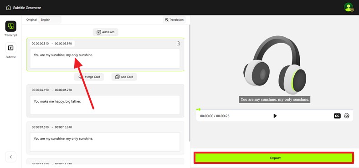Click the topmost Add Card button

[106, 32]
